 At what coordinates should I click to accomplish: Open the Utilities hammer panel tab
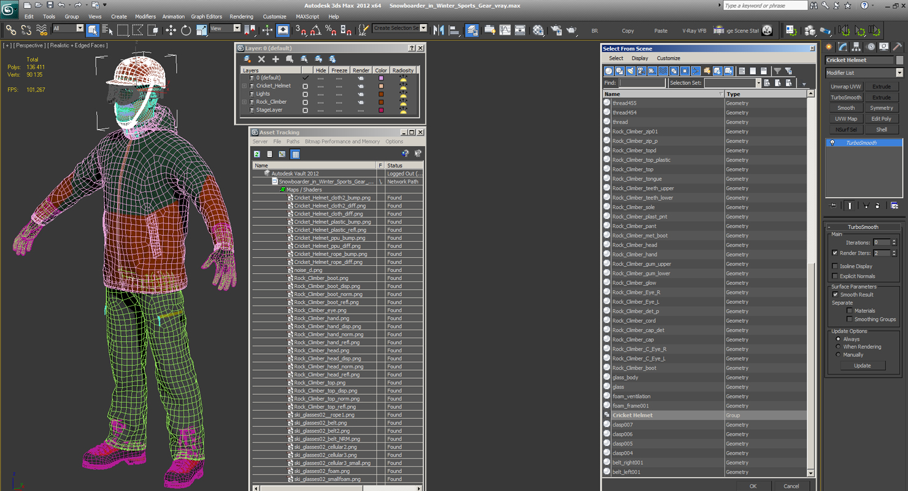coord(897,47)
